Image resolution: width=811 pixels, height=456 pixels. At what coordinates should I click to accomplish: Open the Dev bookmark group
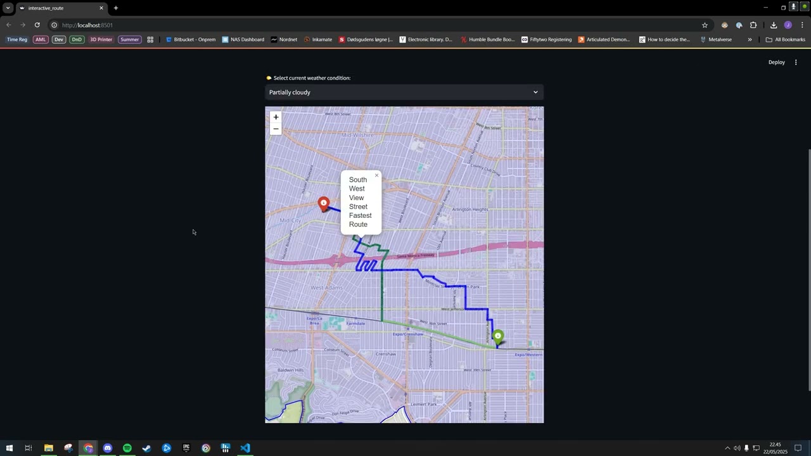click(x=59, y=39)
